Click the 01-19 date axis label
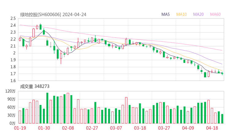The image size is (227, 135). click(20, 128)
